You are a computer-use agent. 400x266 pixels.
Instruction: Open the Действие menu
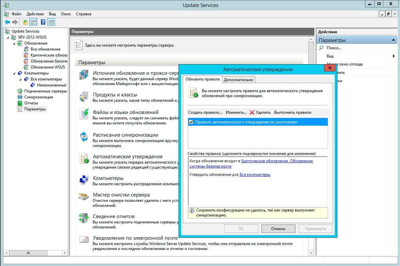(35, 14)
